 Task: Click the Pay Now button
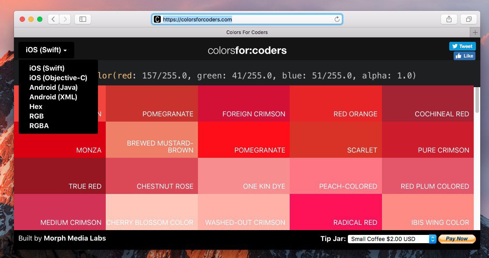pyautogui.click(x=457, y=239)
